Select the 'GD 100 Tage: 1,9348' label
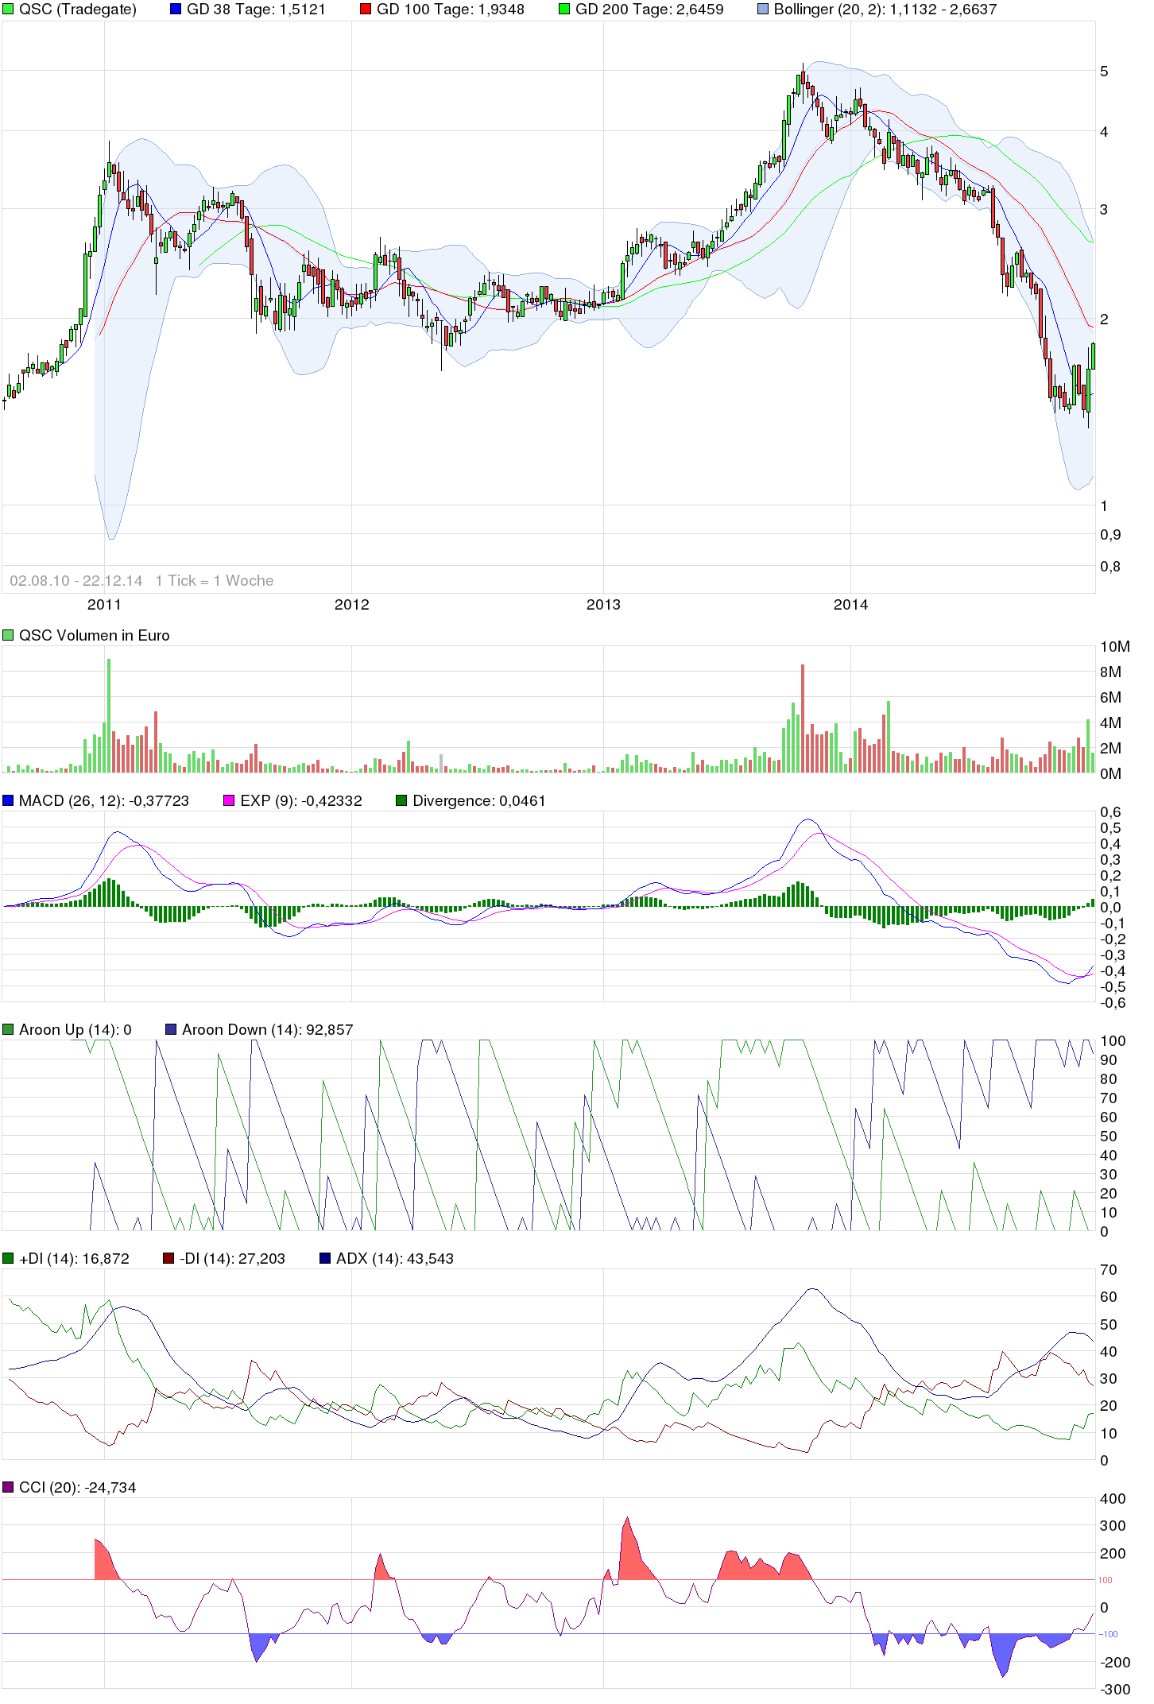The image size is (1154, 1704). coord(451,10)
